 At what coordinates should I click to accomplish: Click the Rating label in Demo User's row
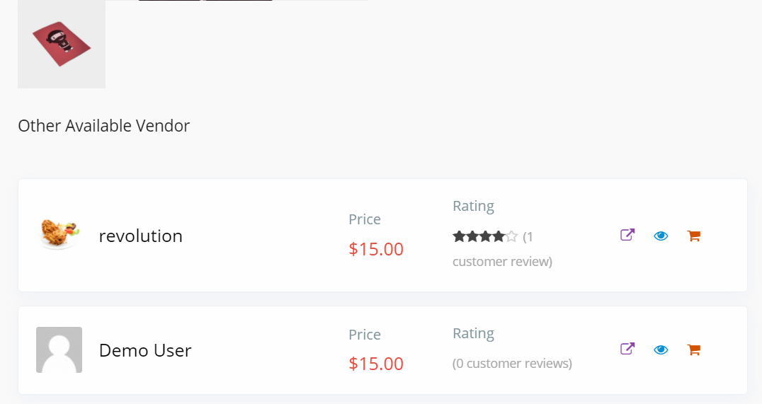pyautogui.click(x=473, y=333)
